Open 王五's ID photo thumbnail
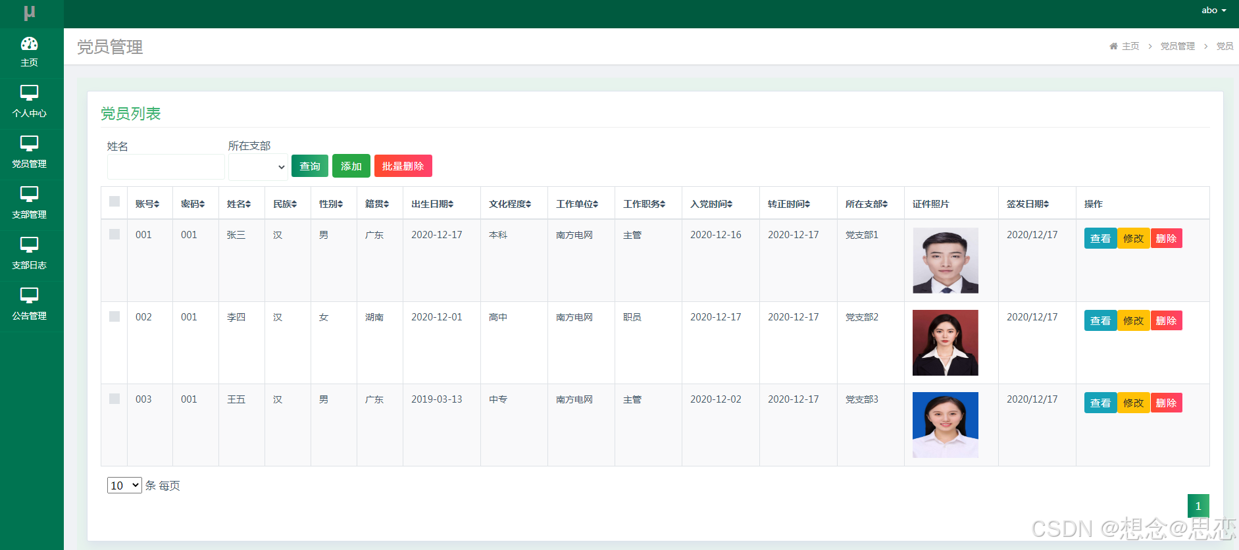Screen dimensions: 1239x550 click(x=946, y=425)
